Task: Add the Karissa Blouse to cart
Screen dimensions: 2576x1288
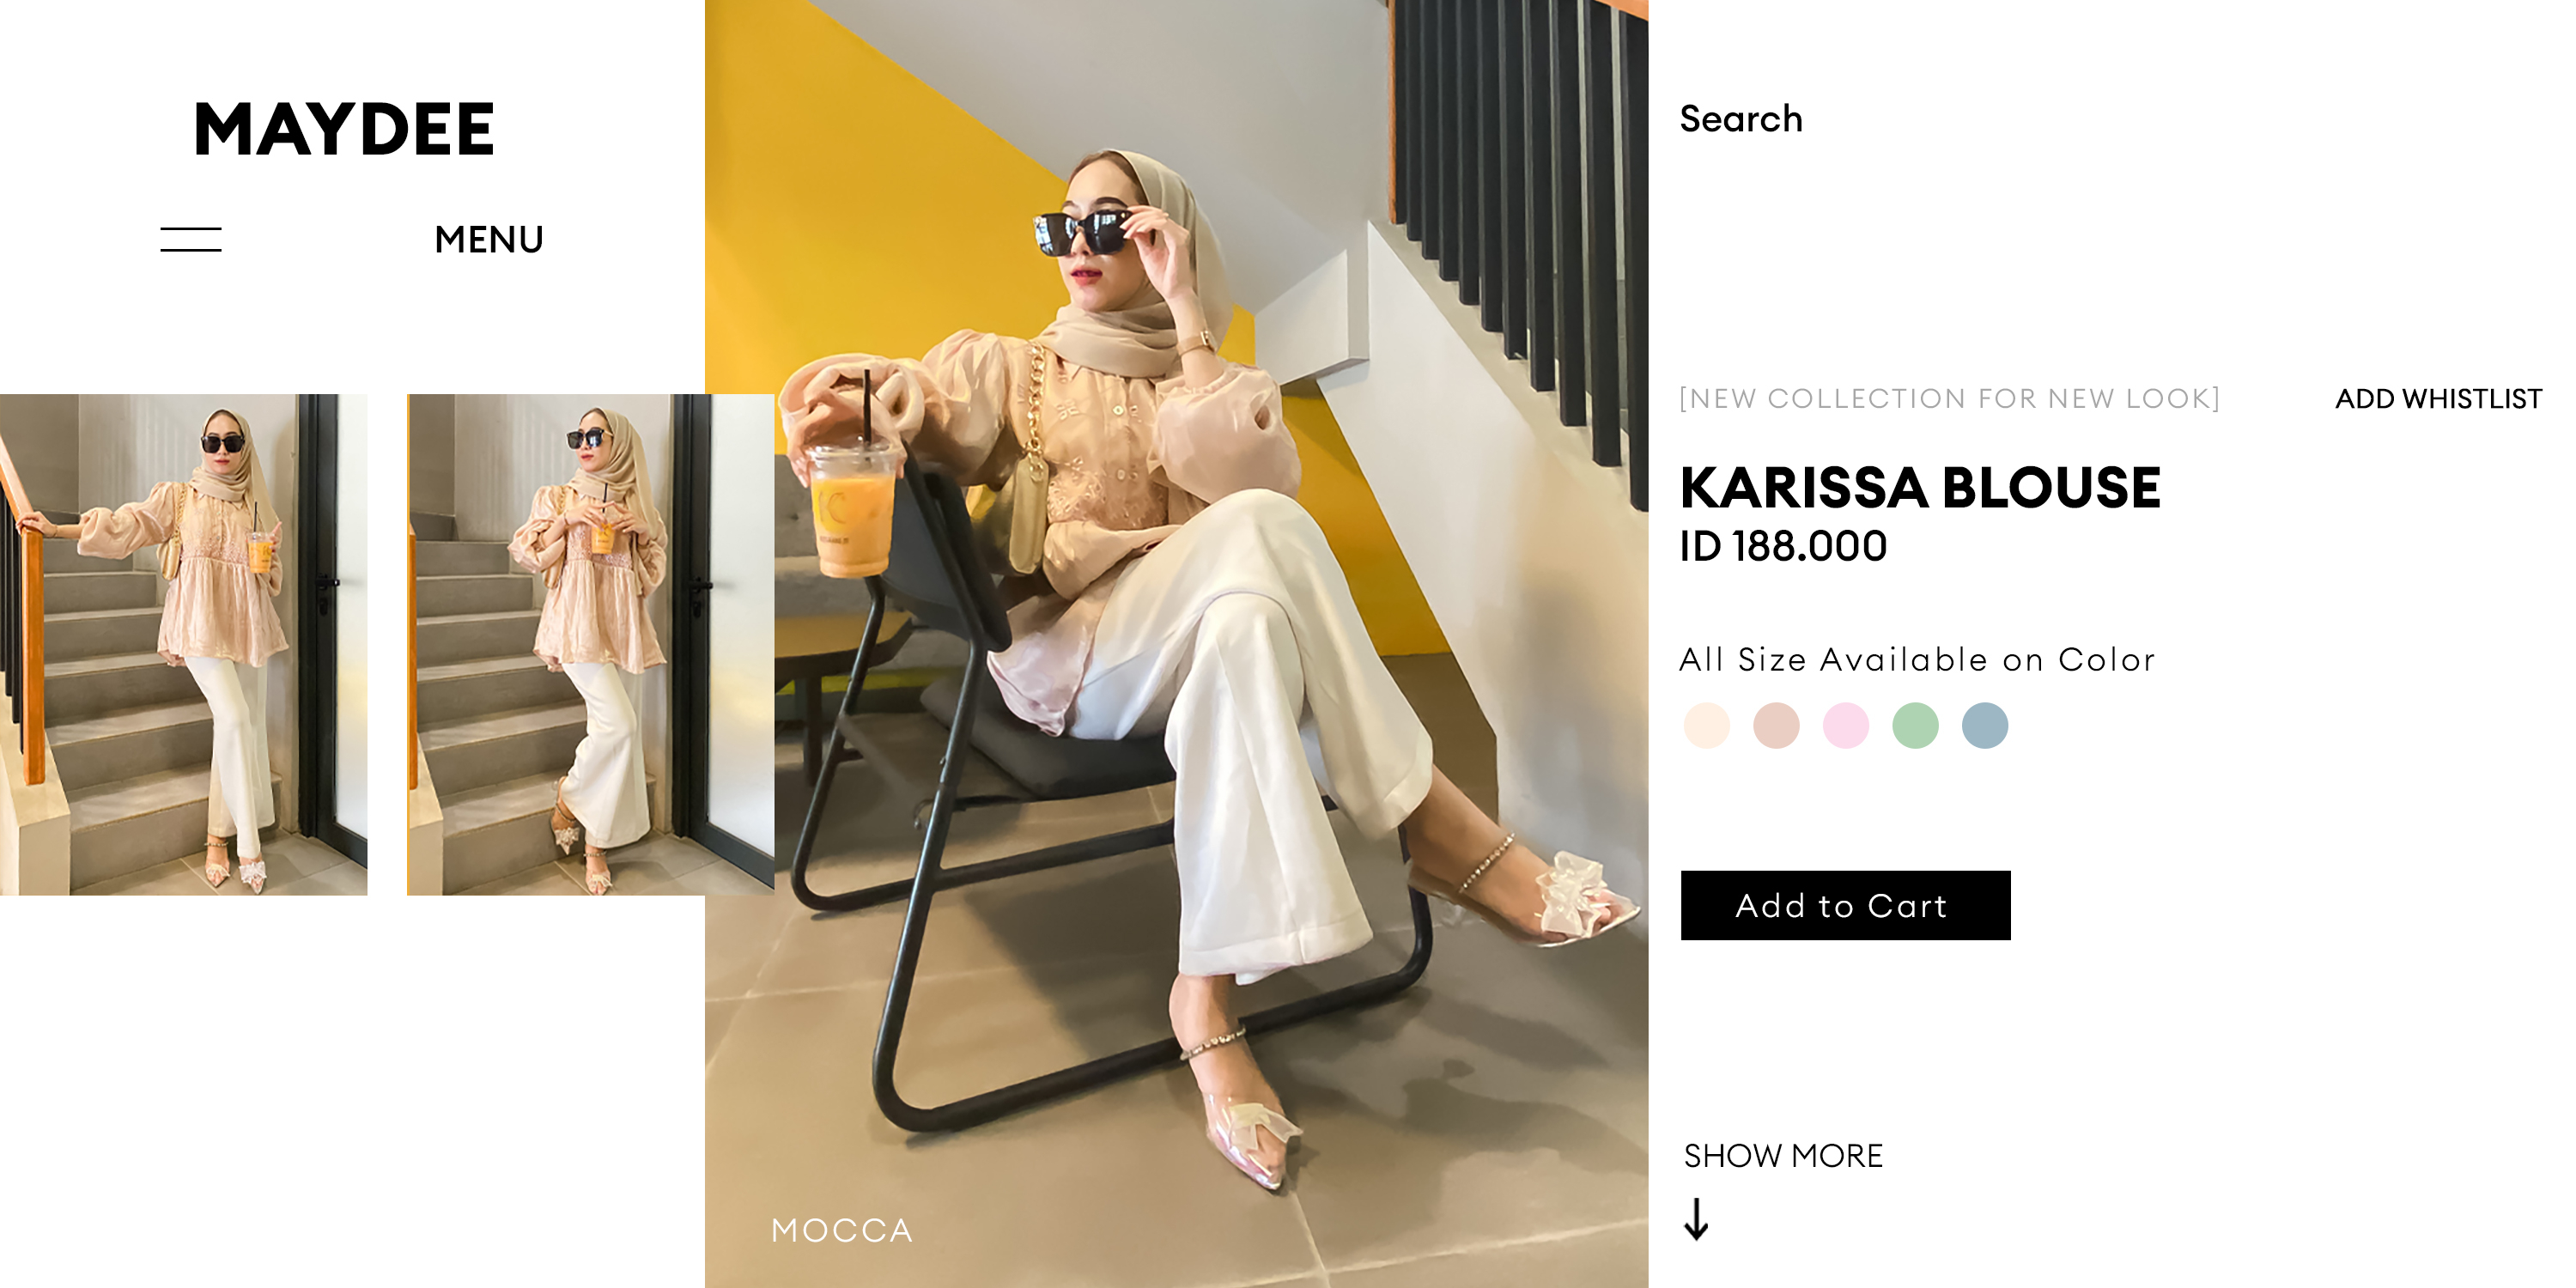Action: 1845,905
